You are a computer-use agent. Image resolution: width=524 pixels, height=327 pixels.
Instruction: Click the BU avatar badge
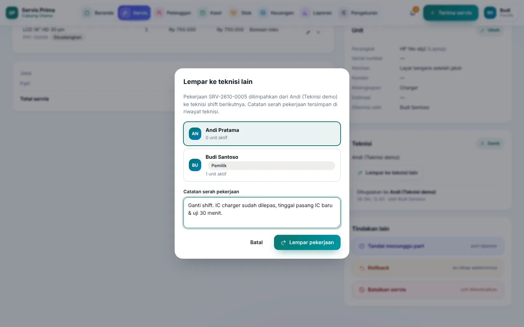(195, 165)
